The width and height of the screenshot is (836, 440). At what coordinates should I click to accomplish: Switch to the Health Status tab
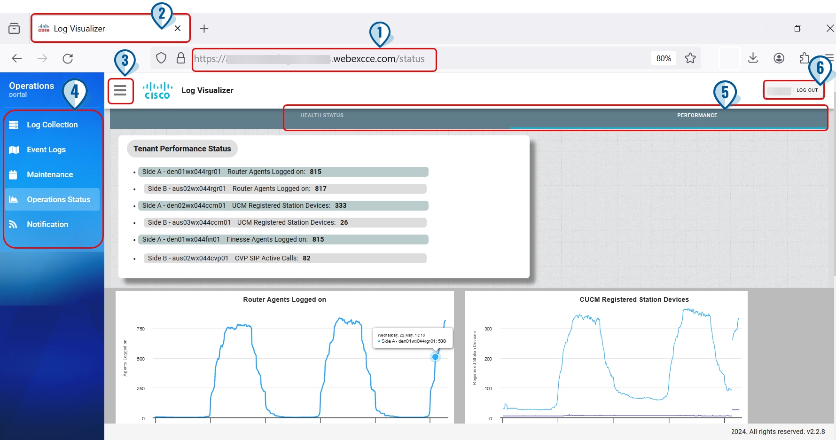tap(322, 115)
